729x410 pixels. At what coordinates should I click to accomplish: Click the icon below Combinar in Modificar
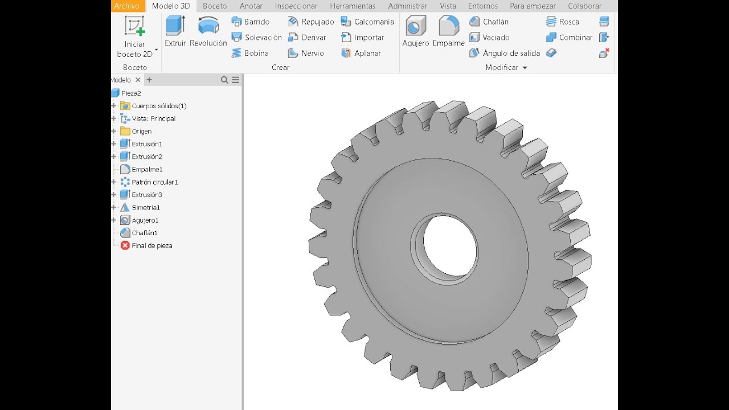551,53
